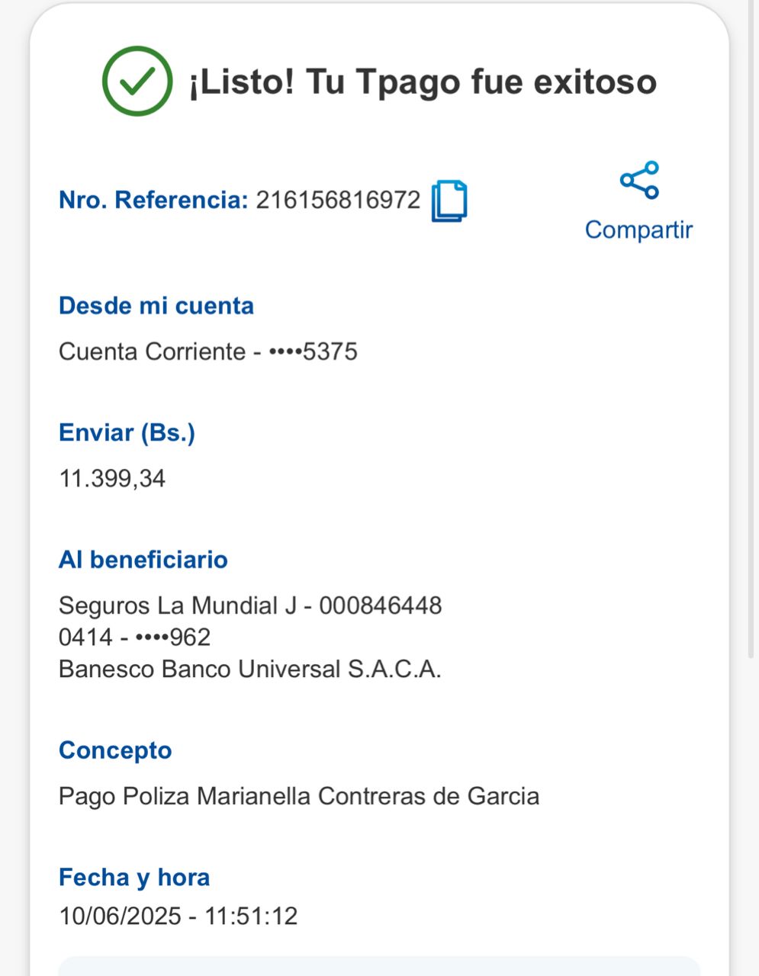Click the Banesco Banco Universal S.A.C.A. text
The image size is (759, 976).
pyautogui.click(x=250, y=669)
